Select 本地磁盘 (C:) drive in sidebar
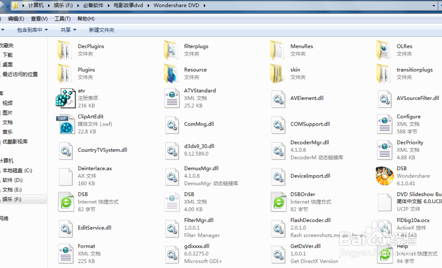 (x=17, y=170)
